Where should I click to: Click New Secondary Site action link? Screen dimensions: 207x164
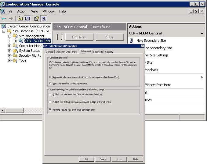[151, 41]
